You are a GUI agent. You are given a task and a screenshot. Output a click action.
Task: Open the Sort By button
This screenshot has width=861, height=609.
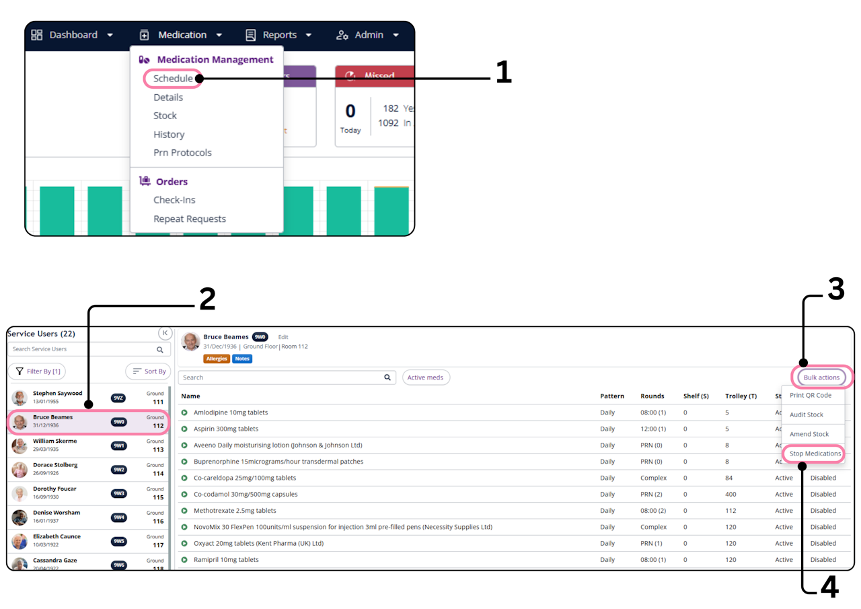pos(149,371)
